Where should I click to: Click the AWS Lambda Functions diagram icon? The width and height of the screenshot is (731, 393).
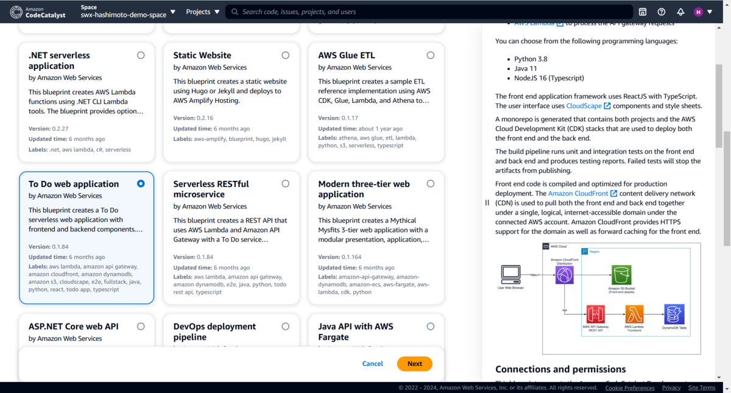pos(634,314)
